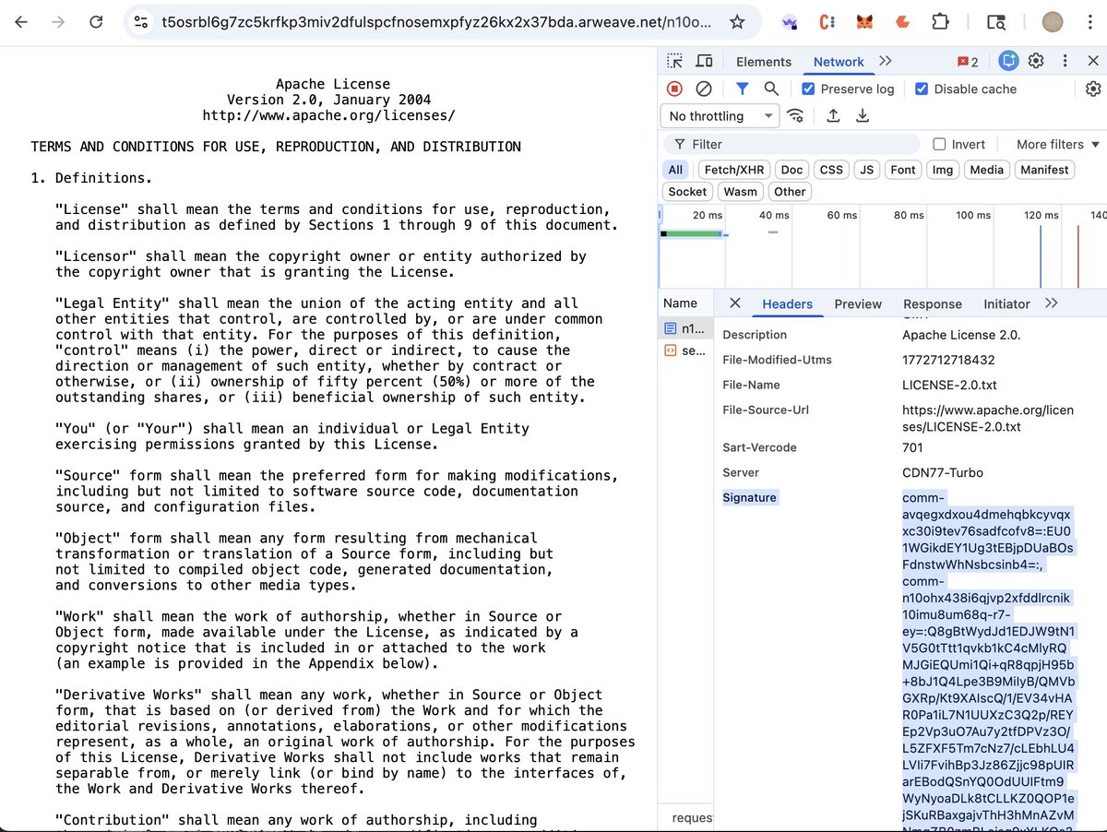Viewport: 1107px width, 832px height.
Task: Export HAR with the download arrow
Action: click(x=863, y=115)
